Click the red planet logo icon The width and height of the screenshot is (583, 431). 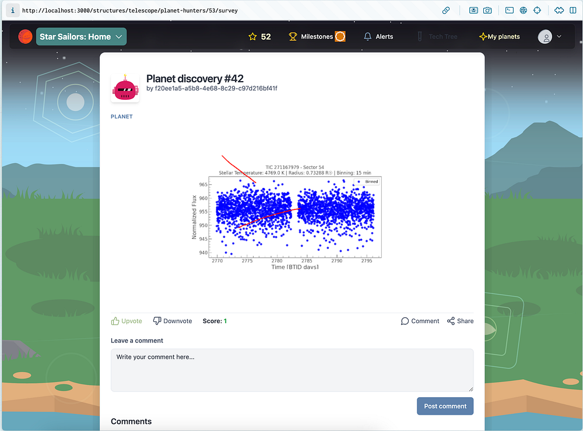click(x=25, y=36)
